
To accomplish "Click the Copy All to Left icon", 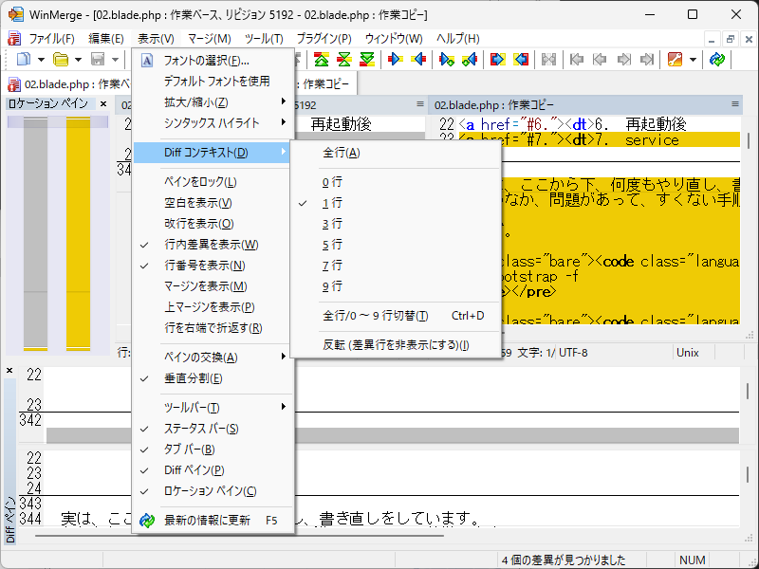I will (521, 60).
